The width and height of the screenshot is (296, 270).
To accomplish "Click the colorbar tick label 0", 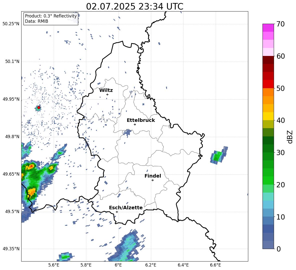I will tap(278, 249).
